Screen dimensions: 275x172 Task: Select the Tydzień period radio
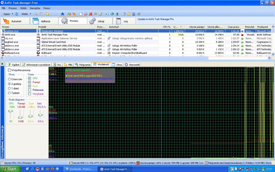(9, 93)
